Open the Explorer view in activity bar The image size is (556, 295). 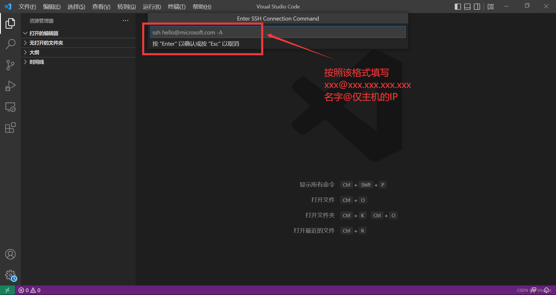coord(10,23)
